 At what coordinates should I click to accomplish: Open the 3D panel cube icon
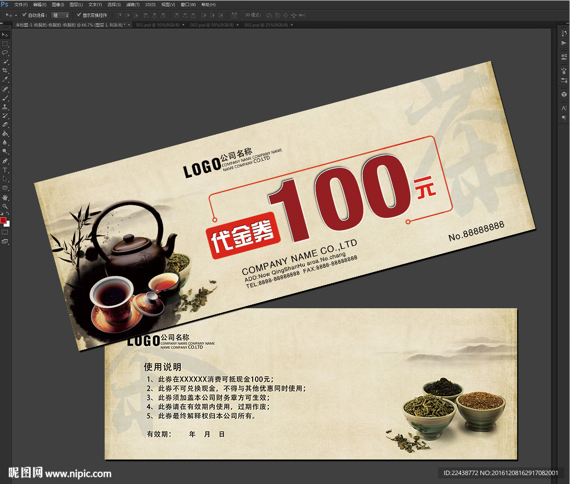pos(564,95)
